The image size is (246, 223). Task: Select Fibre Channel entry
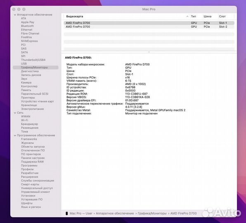pyautogui.click(x=30, y=33)
